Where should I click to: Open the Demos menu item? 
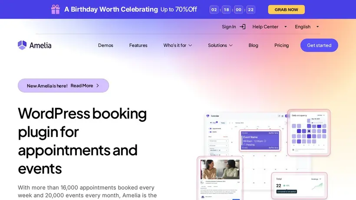(105, 46)
